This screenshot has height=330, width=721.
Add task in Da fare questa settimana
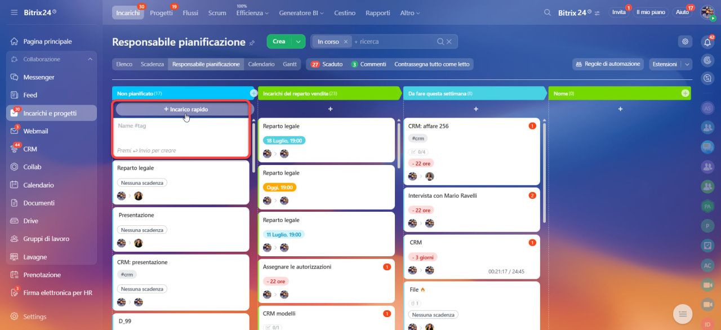tap(476, 109)
